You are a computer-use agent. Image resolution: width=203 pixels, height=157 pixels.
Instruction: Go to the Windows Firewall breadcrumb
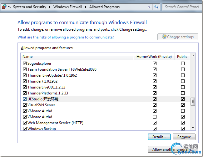(x=68, y=7)
